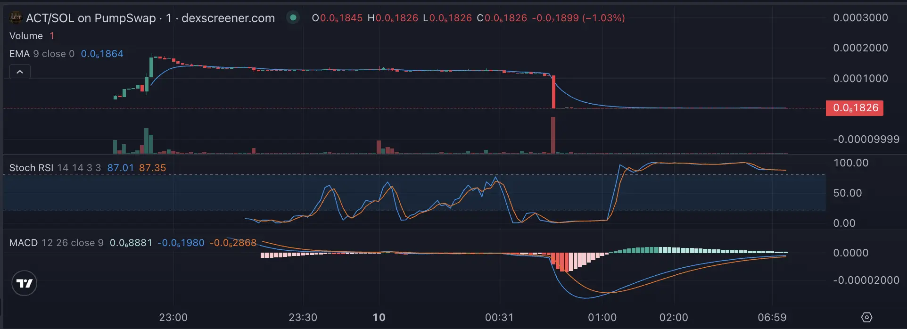
Task: Click the Stoch RSI indicator label
Action: pos(31,168)
